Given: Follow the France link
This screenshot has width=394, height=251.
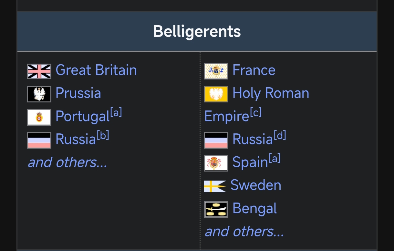Looking at the screenshot, I should tap(254, 70).
